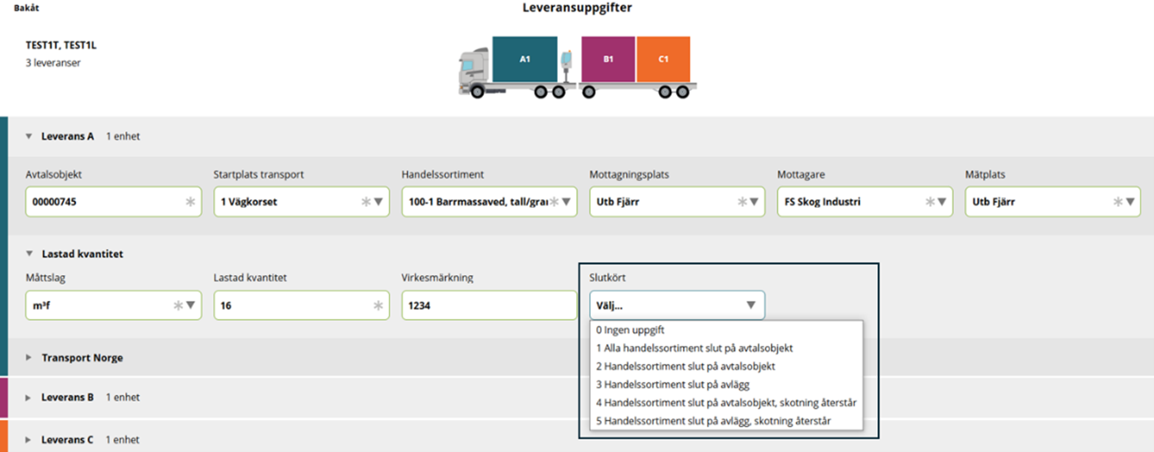Expand the Leverans C section
Viewport: 1154px width, 452px height.
(x=28, y=440)
